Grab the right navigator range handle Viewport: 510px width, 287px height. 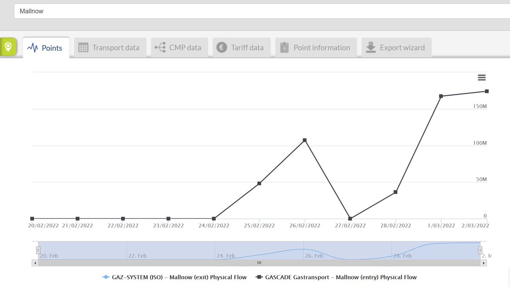pos(480,250)
